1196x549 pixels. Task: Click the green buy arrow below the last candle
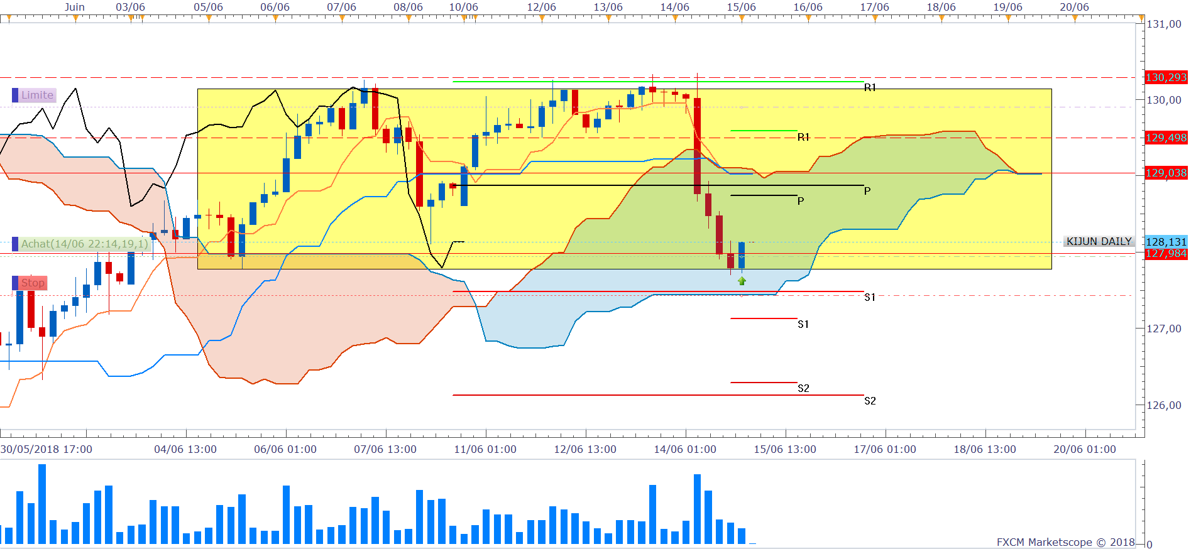click(742, 281)
